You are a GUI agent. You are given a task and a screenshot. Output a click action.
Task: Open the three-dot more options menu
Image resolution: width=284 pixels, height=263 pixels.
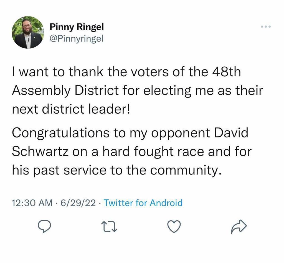pyautogui.click(x=265, y=27)
